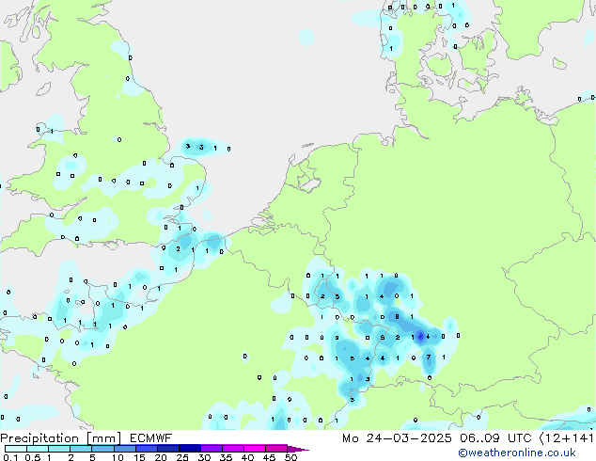Pick the 35–40 mm magenta swatch
This screenshot has width=596, height=461.
point(232,449)
